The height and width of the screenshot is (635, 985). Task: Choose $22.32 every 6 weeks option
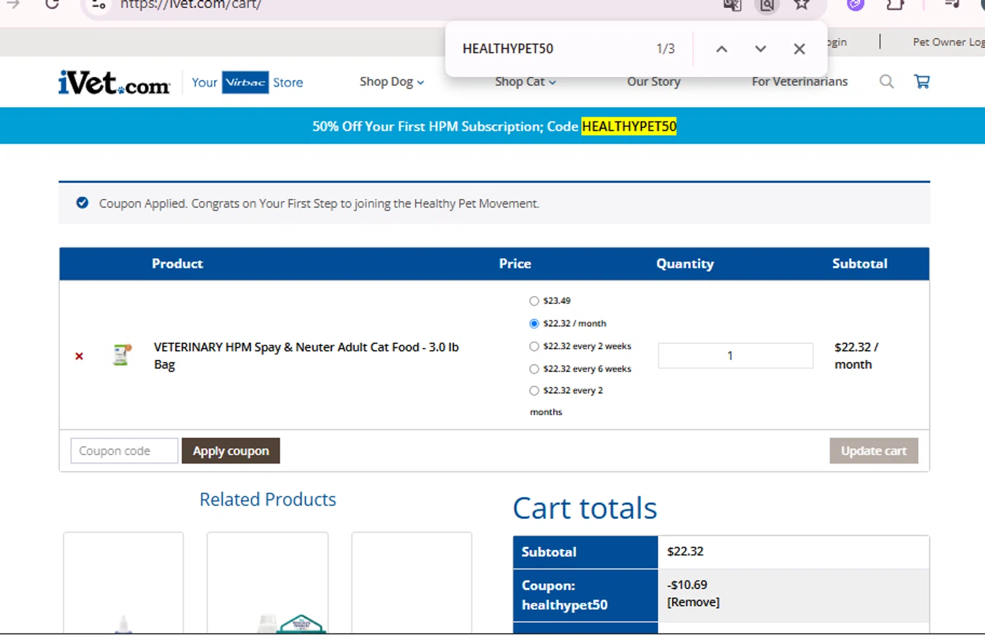tap(534, 369)
